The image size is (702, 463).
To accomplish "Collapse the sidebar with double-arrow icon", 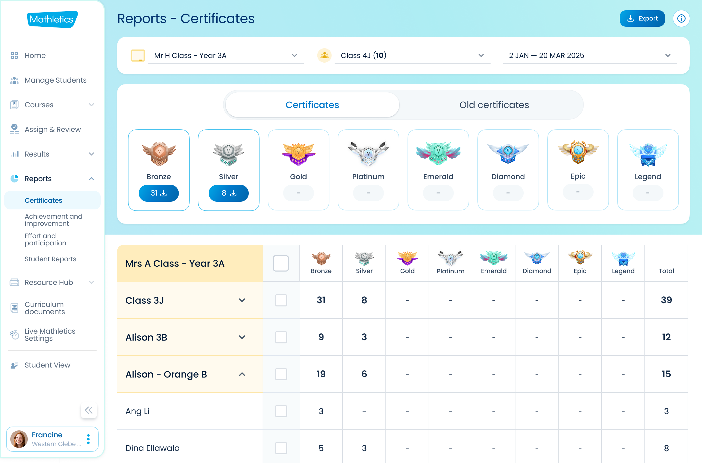I will (89, 410).
